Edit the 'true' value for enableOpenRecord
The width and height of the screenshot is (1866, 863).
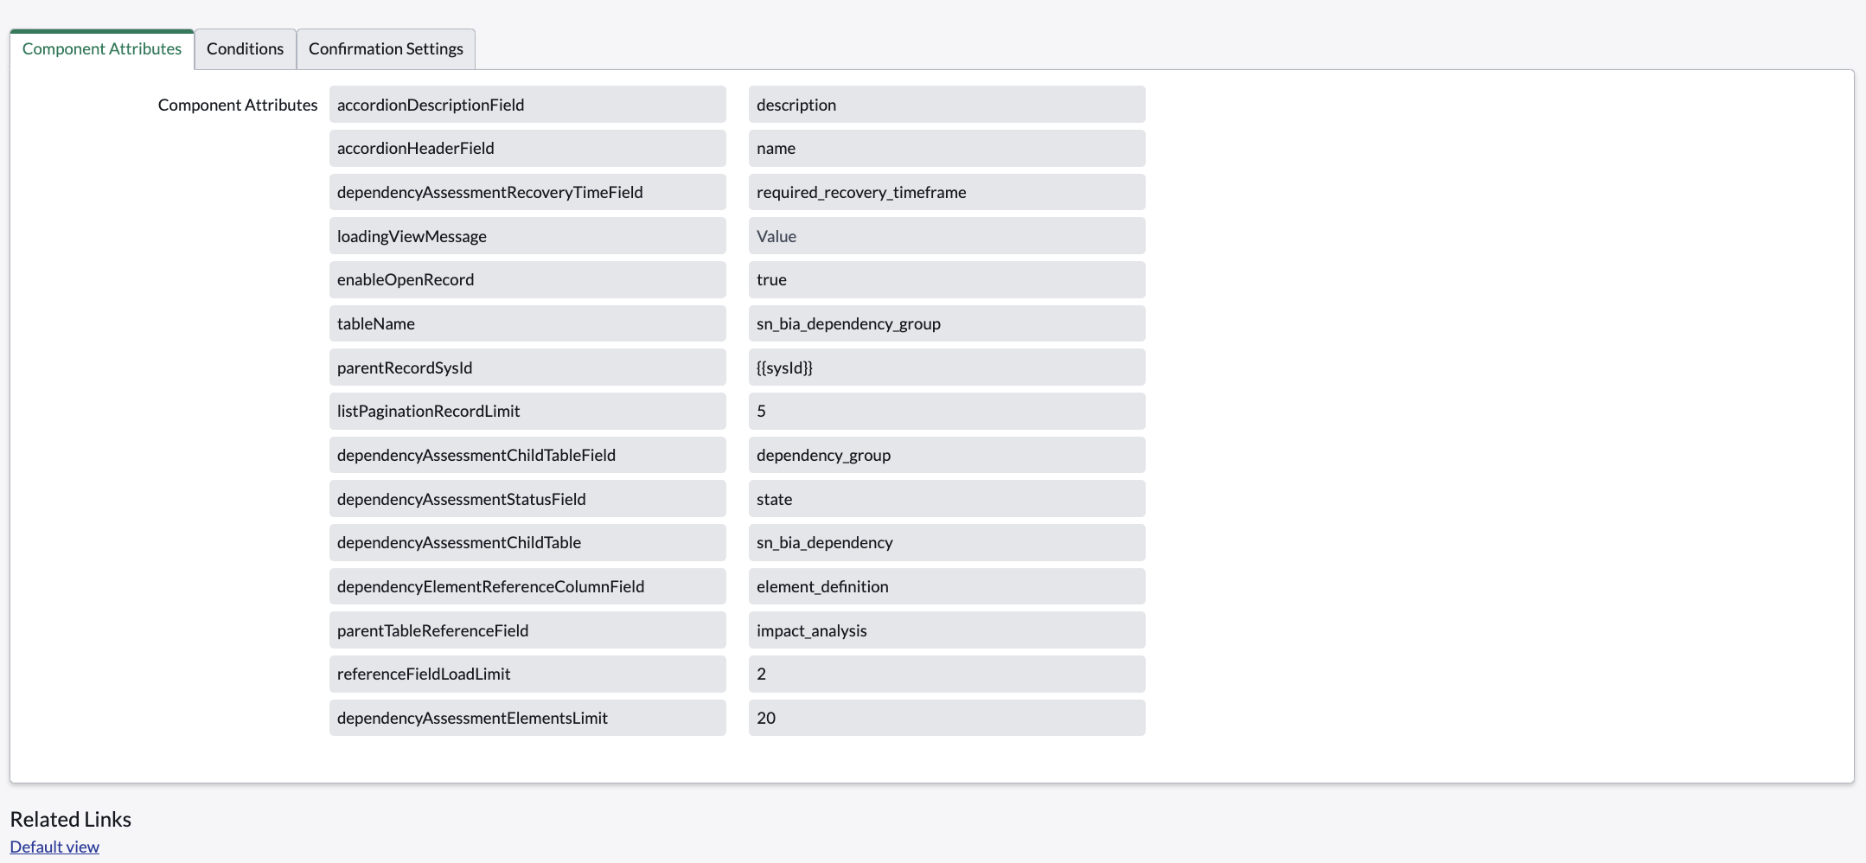(x=947, y=279)
